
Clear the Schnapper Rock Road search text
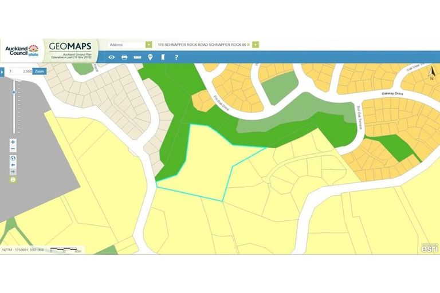point(248,45)
